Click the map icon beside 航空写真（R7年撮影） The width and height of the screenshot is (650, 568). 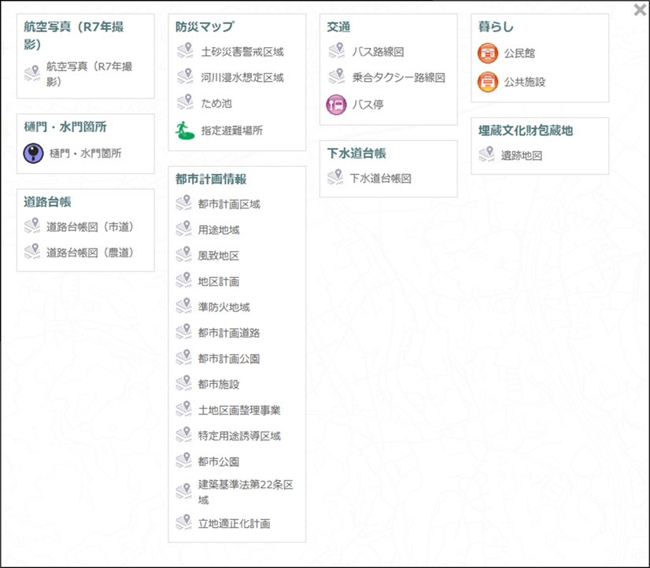[32, 74]
